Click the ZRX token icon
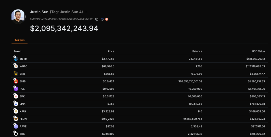 (16, 134)
